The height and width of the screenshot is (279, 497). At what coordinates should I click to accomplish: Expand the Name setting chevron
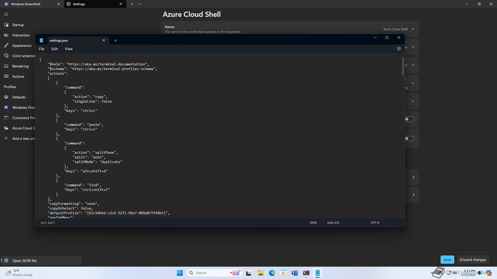(413, 29)
